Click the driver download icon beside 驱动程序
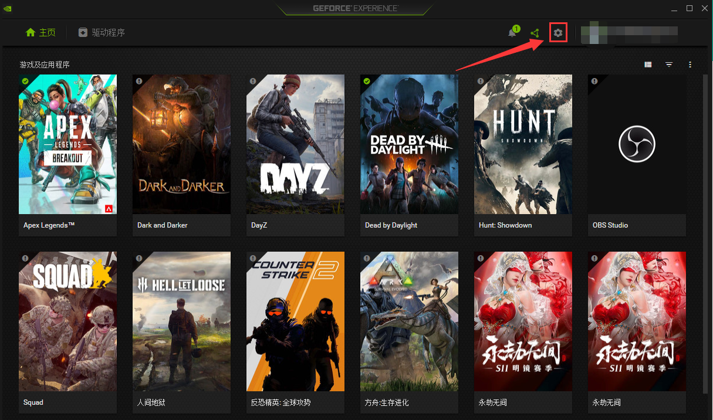The width and height of the screenshot is (713, 420). 83,32
